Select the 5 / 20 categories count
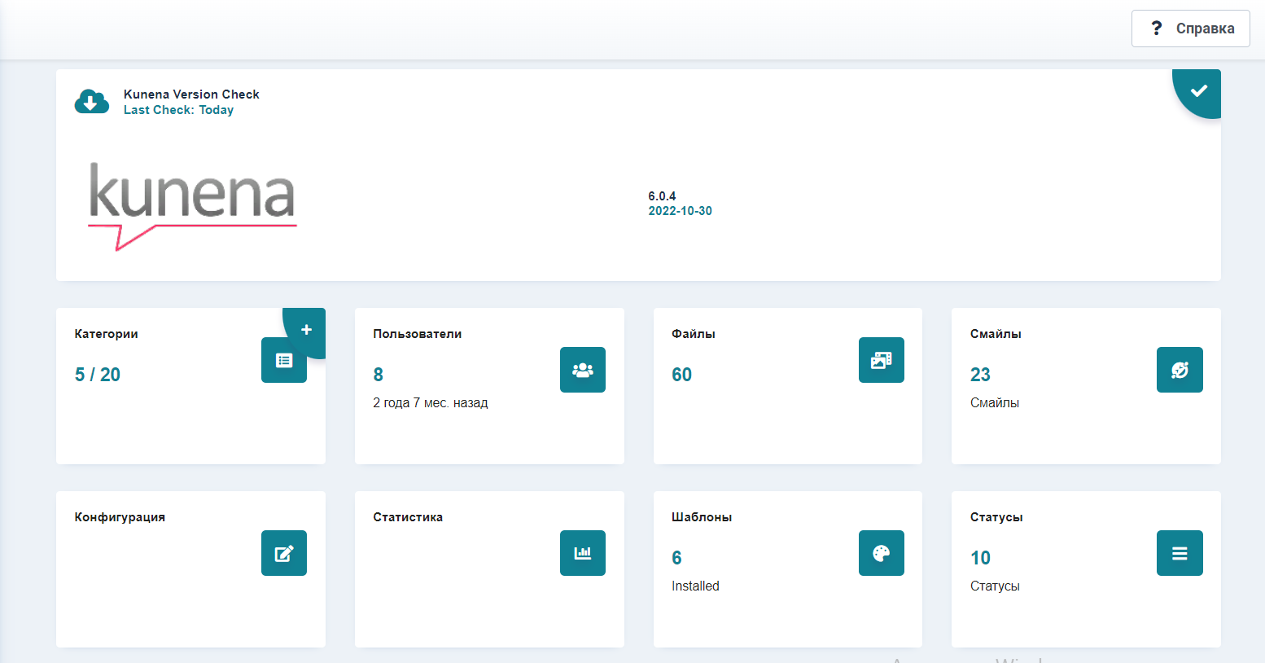The height and width of the screenshot is (663, 1265). point(98,375)
